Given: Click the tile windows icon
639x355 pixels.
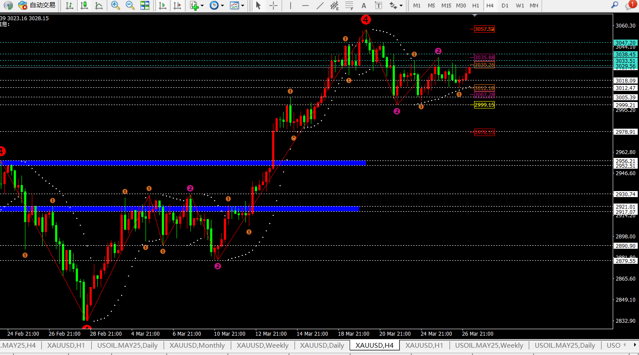Looking at the screenshot, I should [145, 6].
